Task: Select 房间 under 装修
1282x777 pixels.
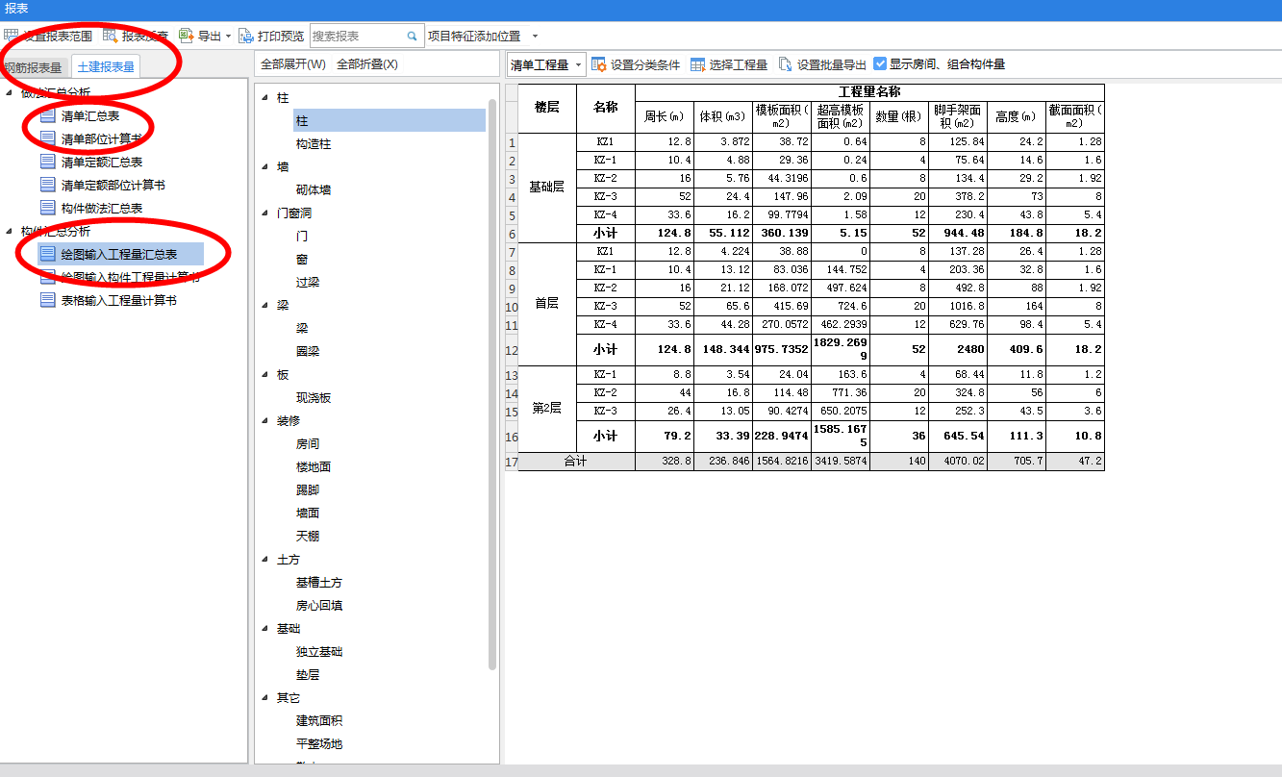Action: coord(308,443)
